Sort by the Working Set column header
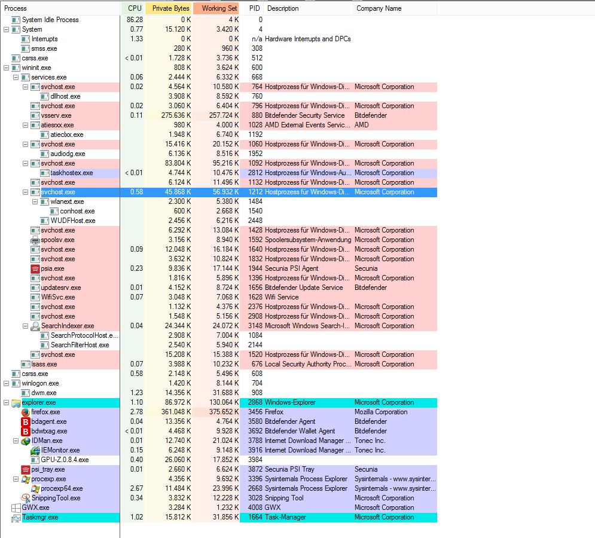The image size is (595, 538). pos(216,8)
